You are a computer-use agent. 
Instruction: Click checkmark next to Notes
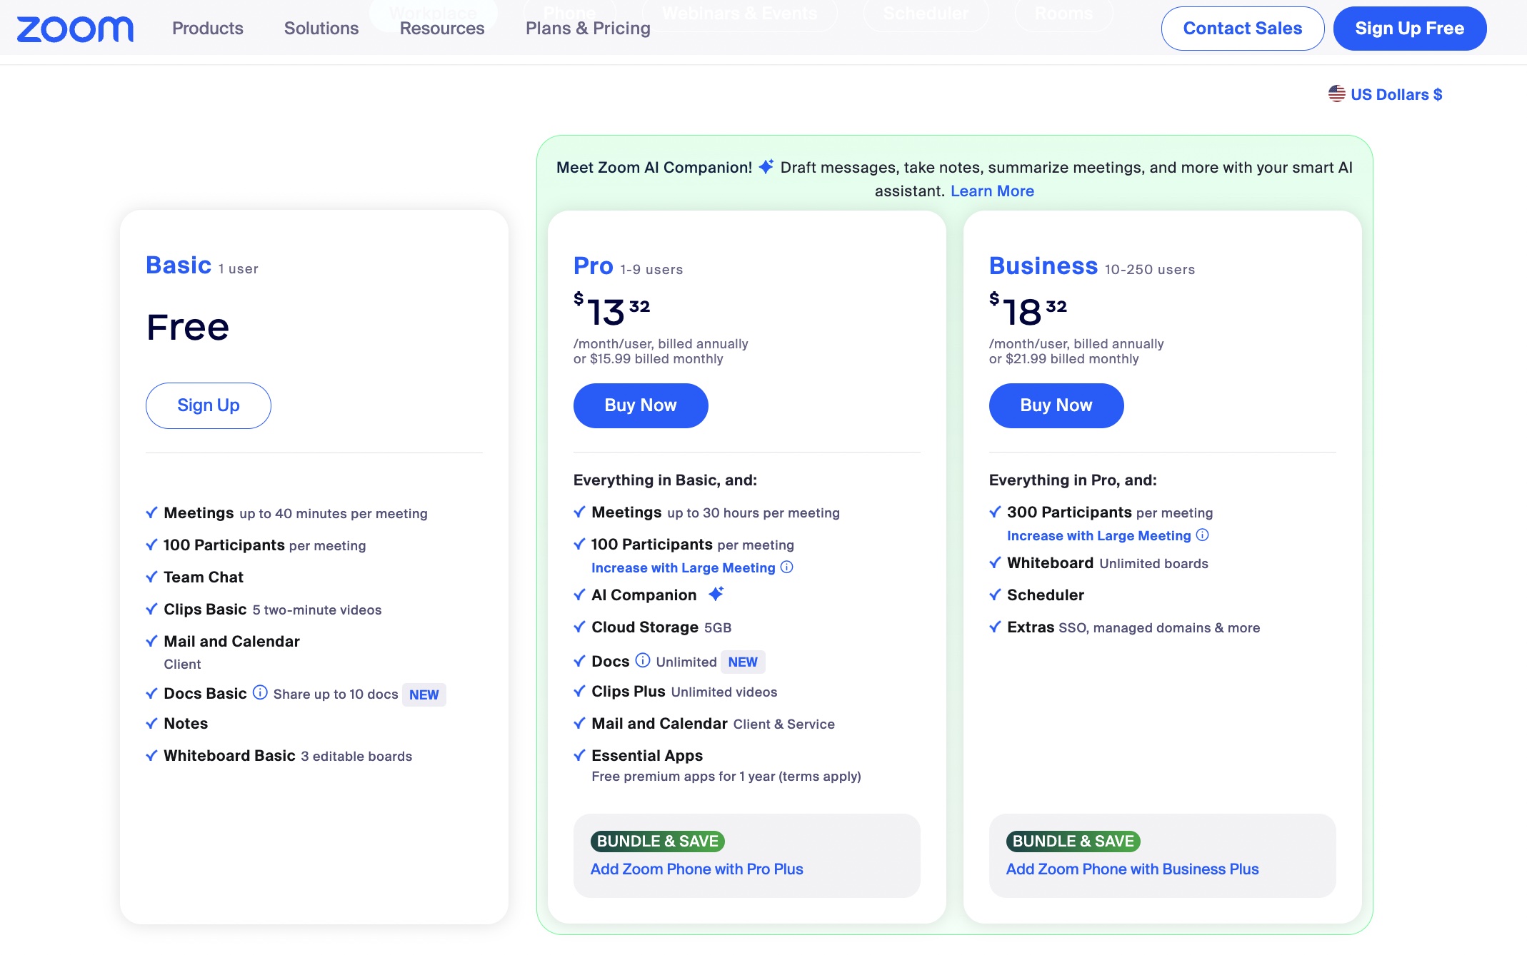click(x=151, y=723)
